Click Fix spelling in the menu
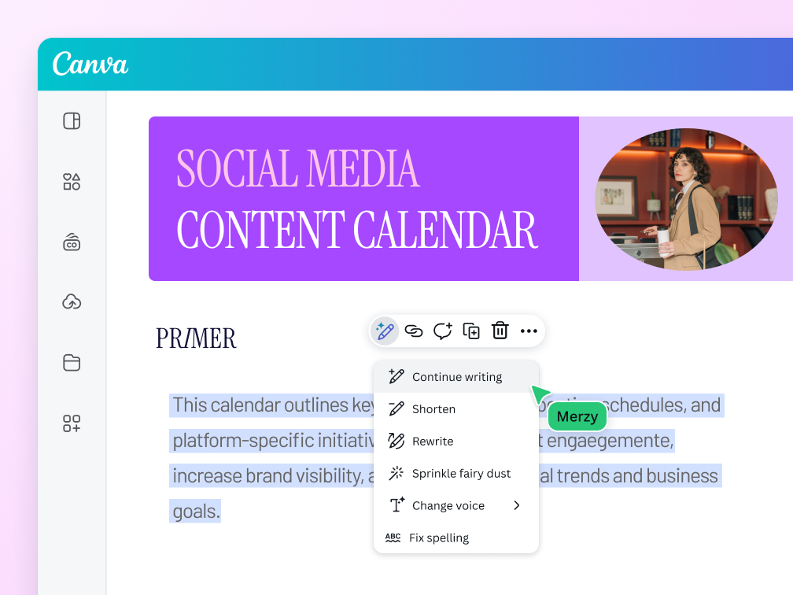793x595 pixels. tap(438, 538)
